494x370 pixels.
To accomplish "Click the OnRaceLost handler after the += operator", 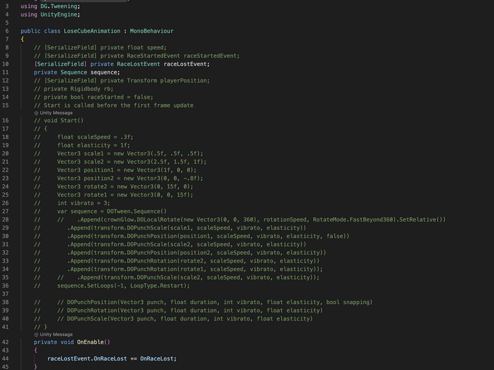I will (x=157, y=359).
